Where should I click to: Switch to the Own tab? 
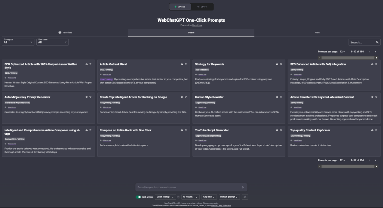[317, 33]
